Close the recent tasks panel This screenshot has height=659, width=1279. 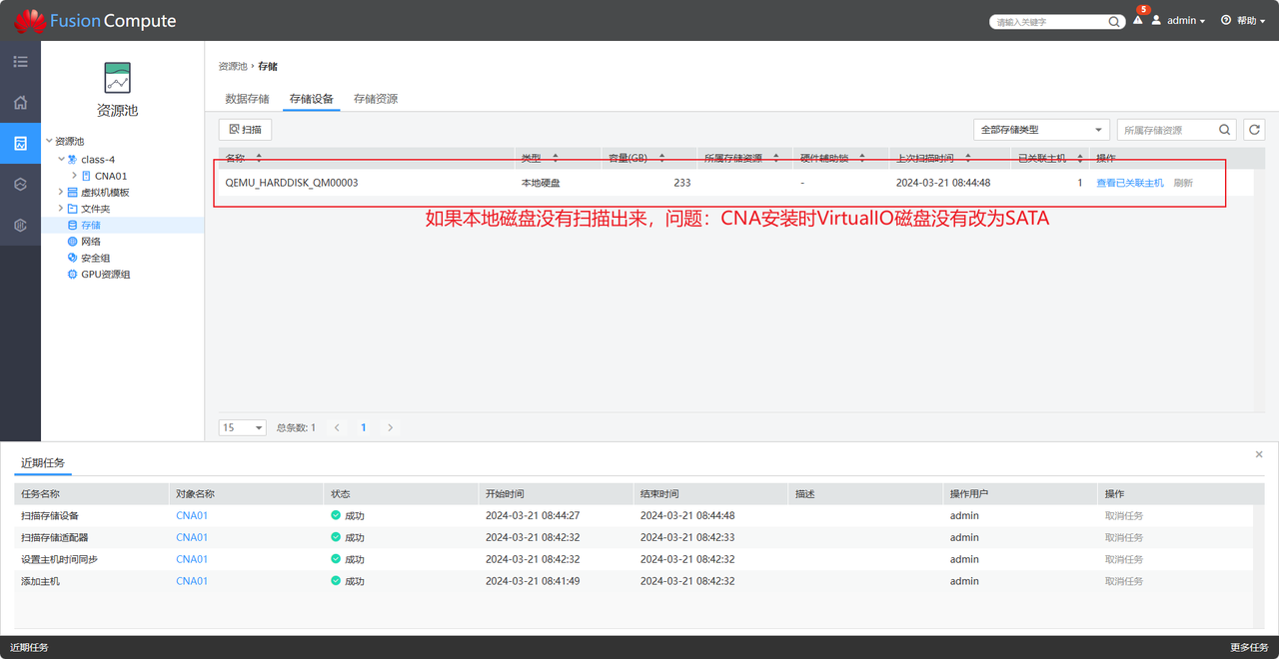(x=1258, y=454)
